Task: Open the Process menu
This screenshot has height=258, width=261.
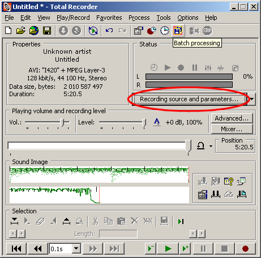Action: 139,18
